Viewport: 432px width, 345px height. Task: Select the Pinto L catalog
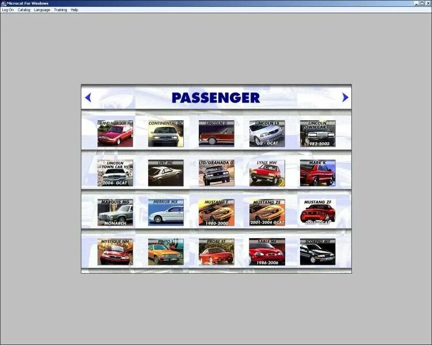coord(166,252)
